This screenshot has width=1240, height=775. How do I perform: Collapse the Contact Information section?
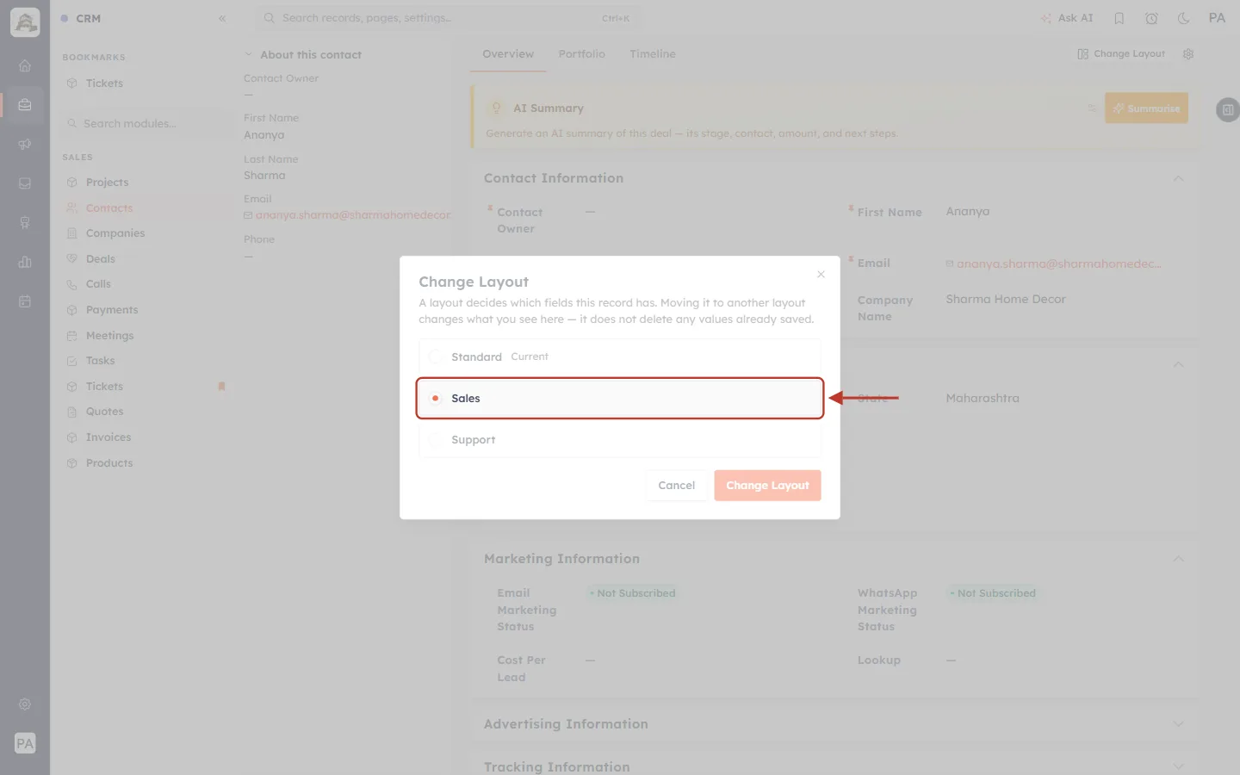point(1178,178)
